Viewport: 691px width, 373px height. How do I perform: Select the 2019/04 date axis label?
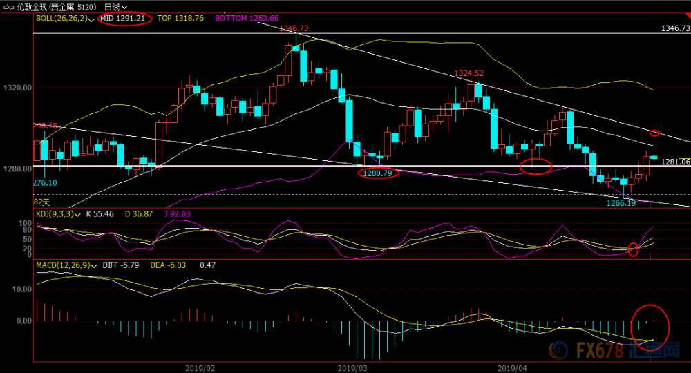512,367
